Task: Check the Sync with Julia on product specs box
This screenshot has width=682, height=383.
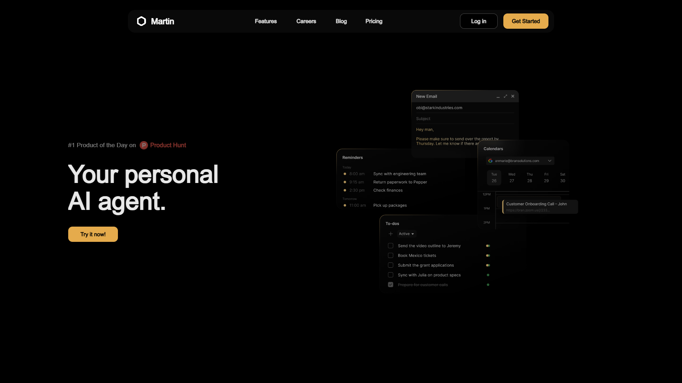Action: 391,275
